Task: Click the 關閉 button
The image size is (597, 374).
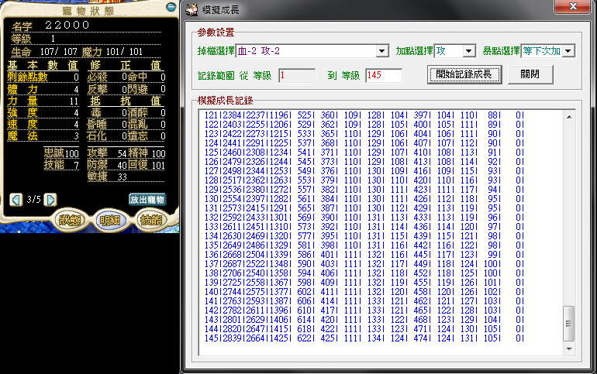Action: tap(530, 74)
